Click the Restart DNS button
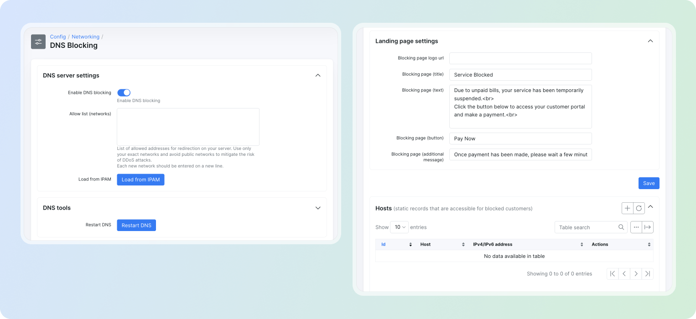The width and height of the screenshot is (696, 319). click(136, 225)
